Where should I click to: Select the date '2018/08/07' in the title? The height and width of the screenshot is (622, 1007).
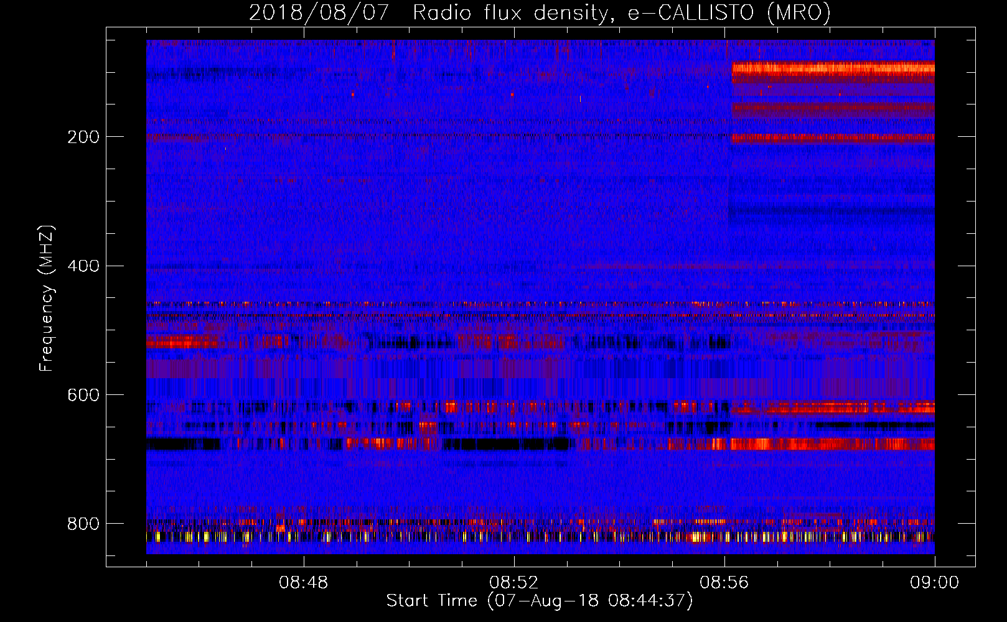point(319,12)
